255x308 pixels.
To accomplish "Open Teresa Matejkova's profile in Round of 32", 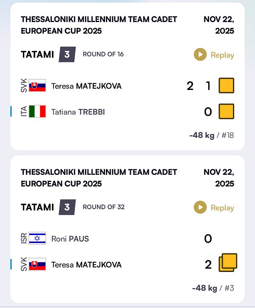I will coord(86,265).
